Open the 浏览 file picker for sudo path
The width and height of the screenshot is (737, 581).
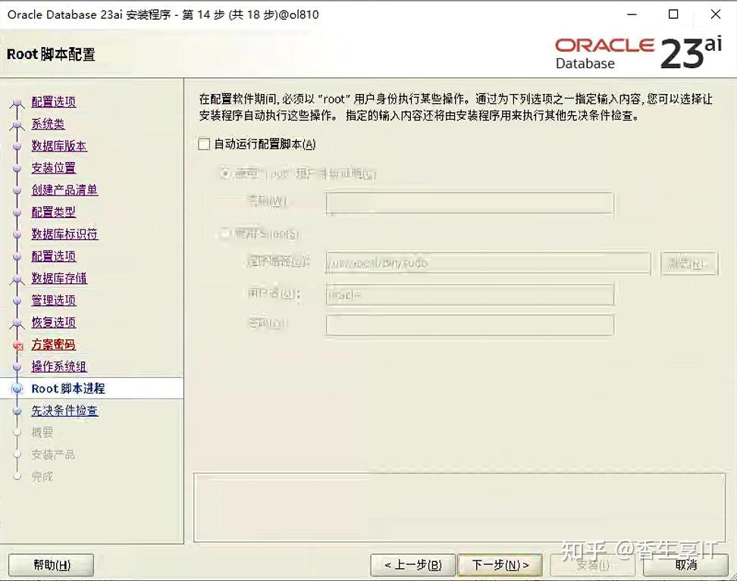[x=689, y=263]
